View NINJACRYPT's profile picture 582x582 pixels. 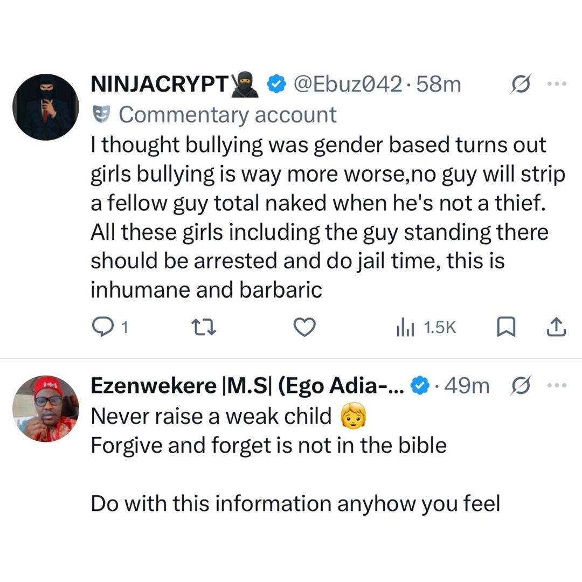click(x=46, y=106)
